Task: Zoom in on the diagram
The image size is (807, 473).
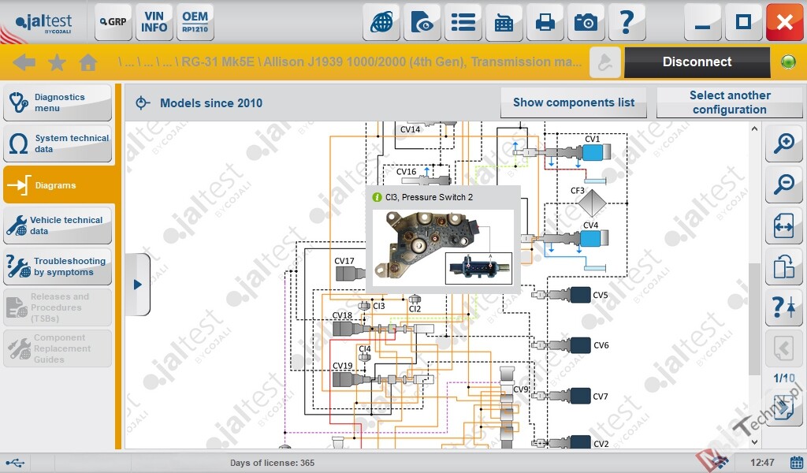Action: tap(784, 143)
